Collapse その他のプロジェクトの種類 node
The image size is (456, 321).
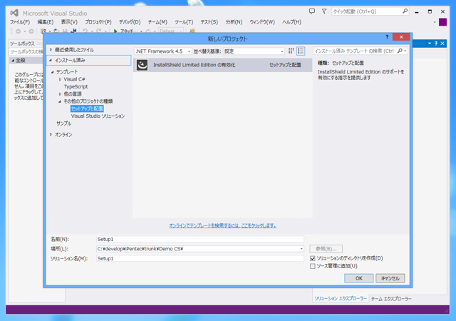[x=60, y=101]
